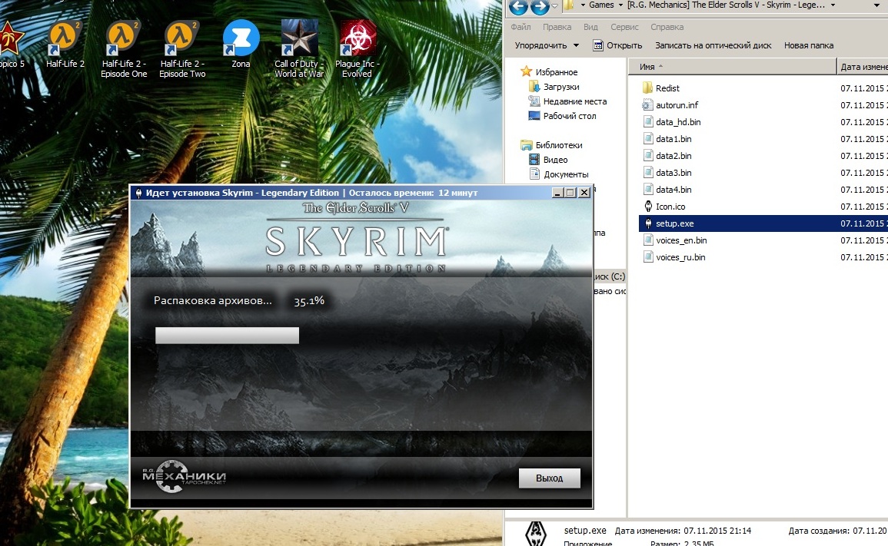Open Plague Inc Evolved shortcut

pyautogui.click(x=357, y=48)
